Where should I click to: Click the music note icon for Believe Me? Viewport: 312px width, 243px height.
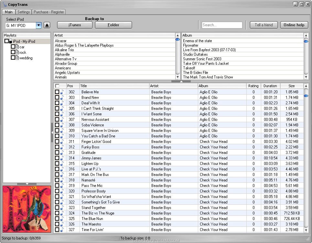click(62, 92)
